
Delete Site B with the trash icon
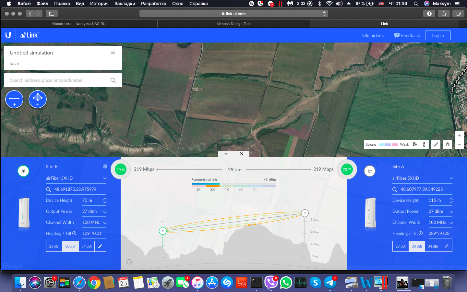105,166
